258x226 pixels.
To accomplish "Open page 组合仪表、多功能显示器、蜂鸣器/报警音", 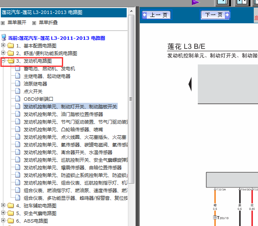I will [75, 198].
